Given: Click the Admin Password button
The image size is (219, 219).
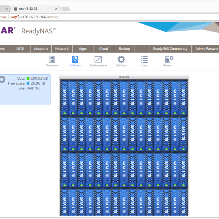Looking at the screenshot, I should point(205,49).
